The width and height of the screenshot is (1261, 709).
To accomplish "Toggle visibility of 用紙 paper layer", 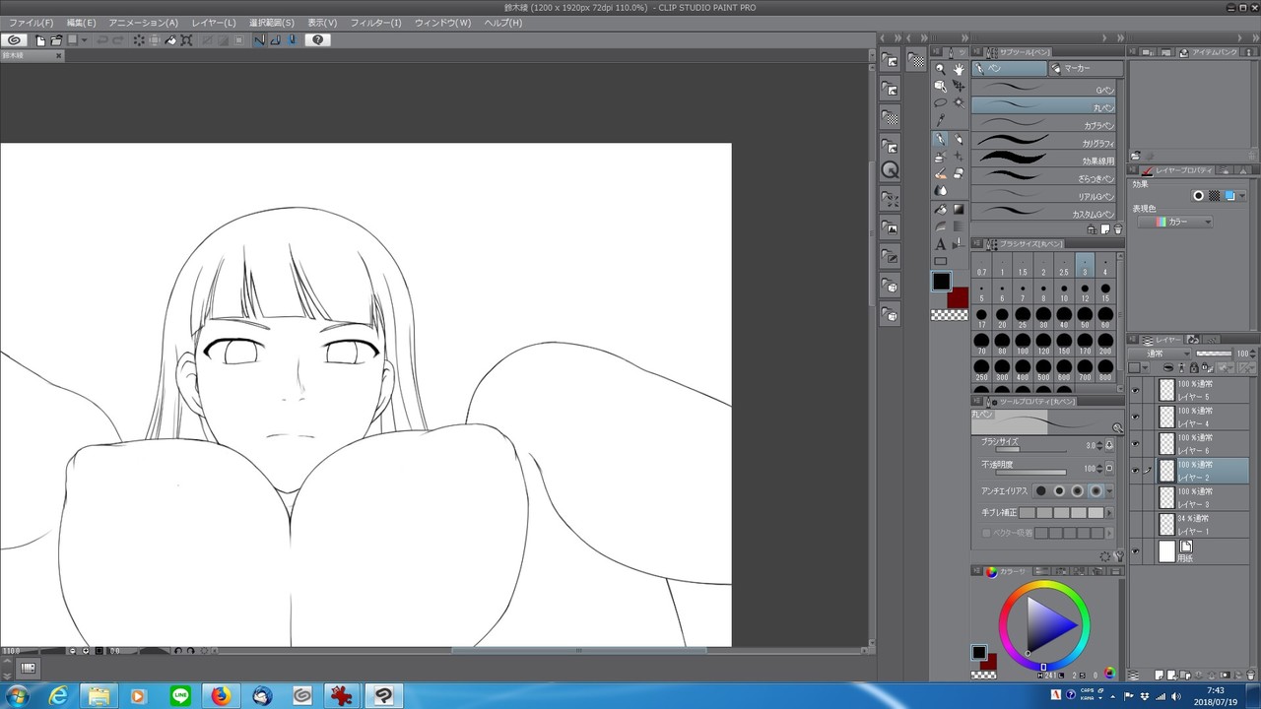I will (x=1135, y=552).
